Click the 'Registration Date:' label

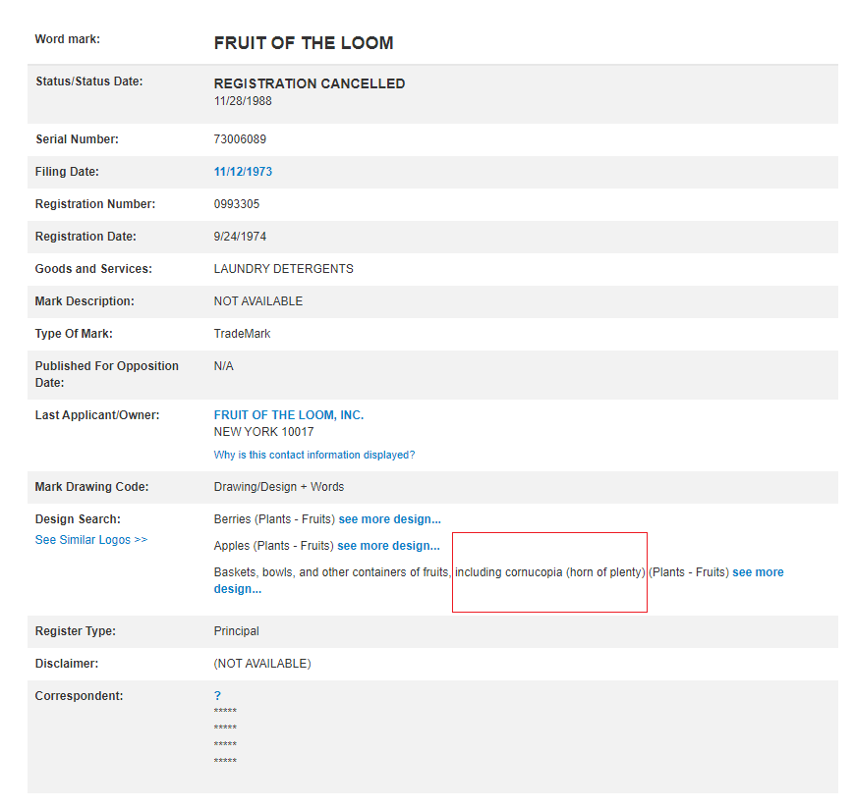click(x=85, y=237)
